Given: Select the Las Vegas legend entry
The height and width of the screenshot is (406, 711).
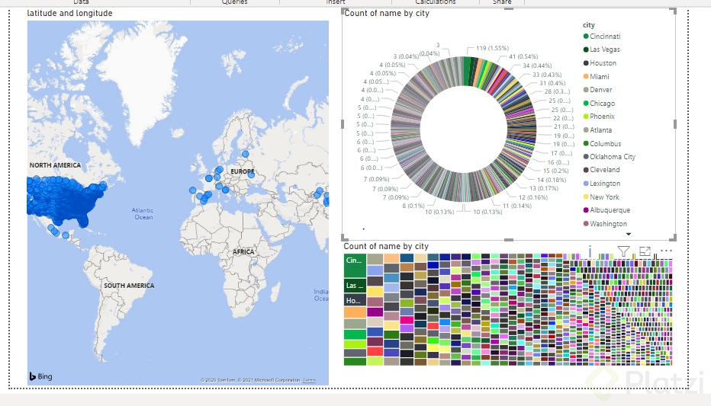Looking at the screenshot, I should tap(601, 50).
